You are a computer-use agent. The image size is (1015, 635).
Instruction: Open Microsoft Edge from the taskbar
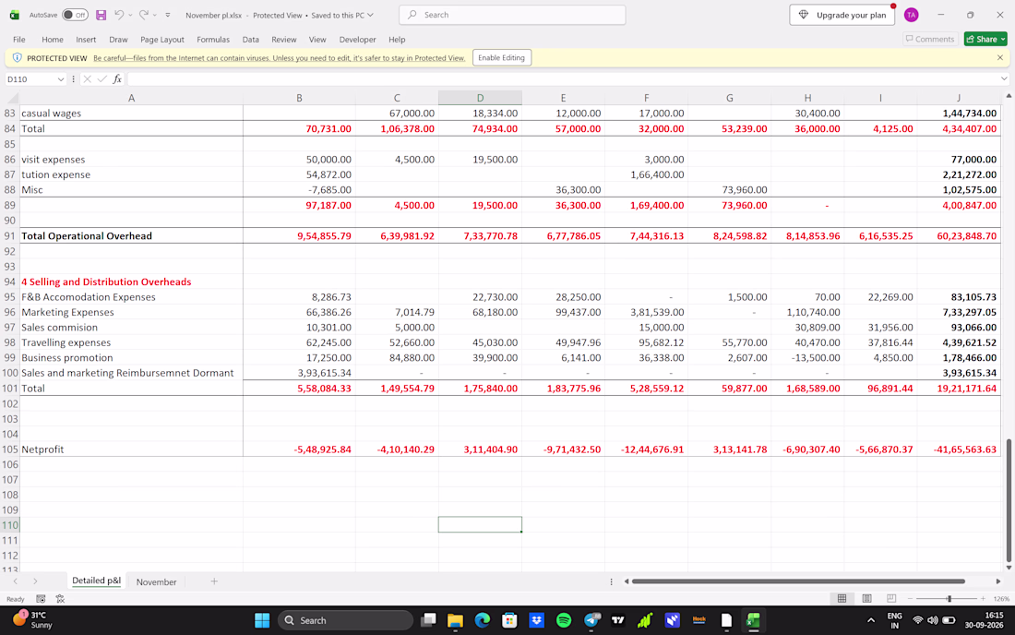[483, 620]
